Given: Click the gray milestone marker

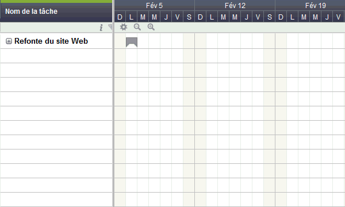Looking at the screenshot, I should 132,42.
